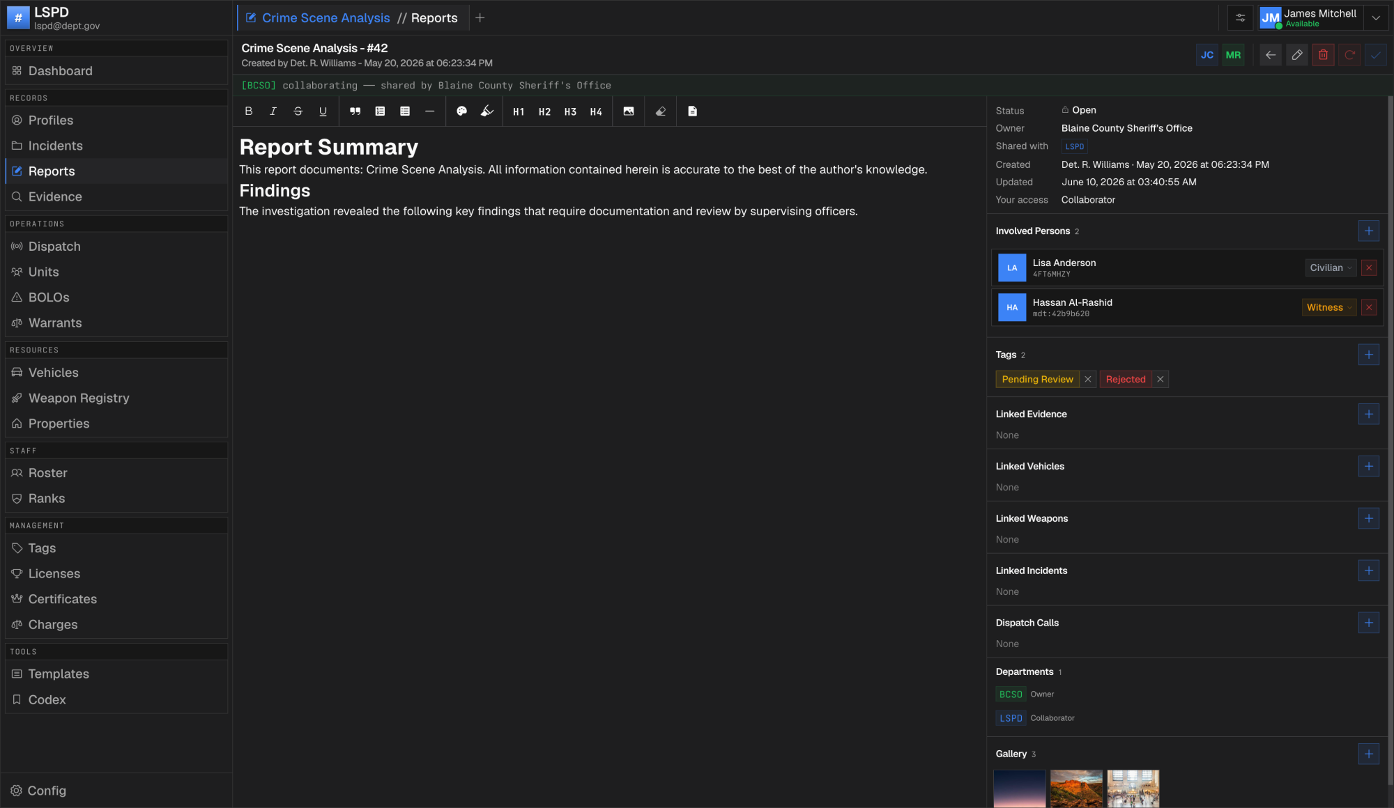Go back with the arrow icon
Image resolution: width=1394 pixels, height=808 pixels.
1271,55
